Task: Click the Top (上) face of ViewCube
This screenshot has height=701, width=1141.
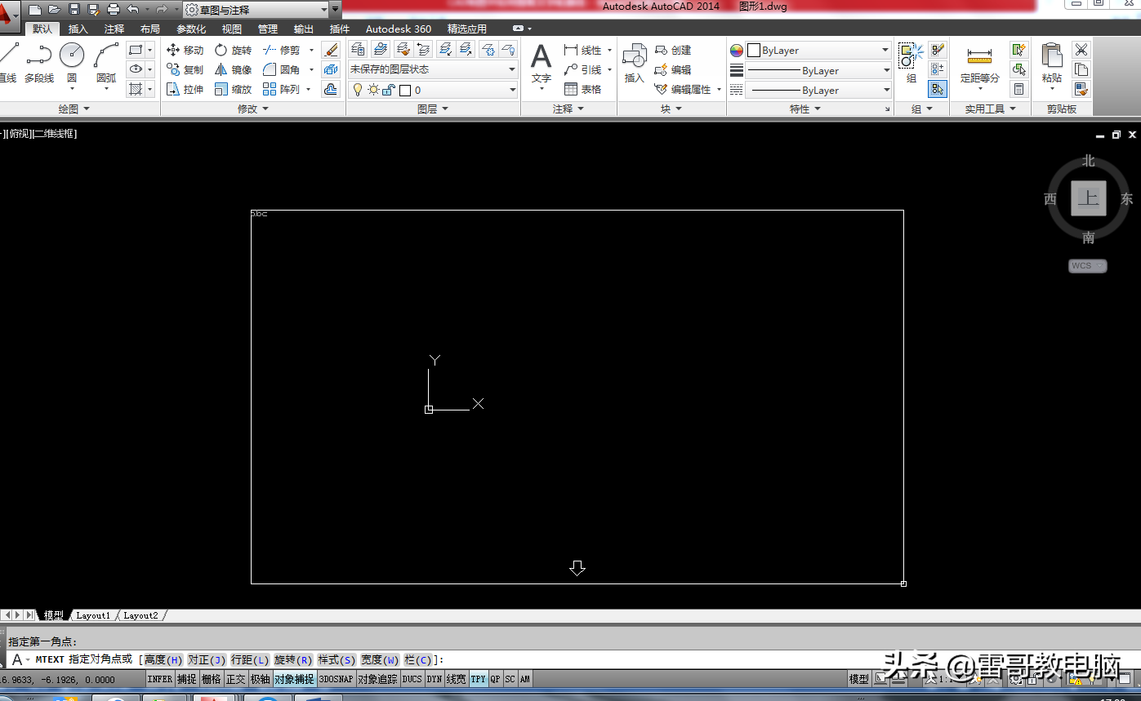Action: [1089, 198]
